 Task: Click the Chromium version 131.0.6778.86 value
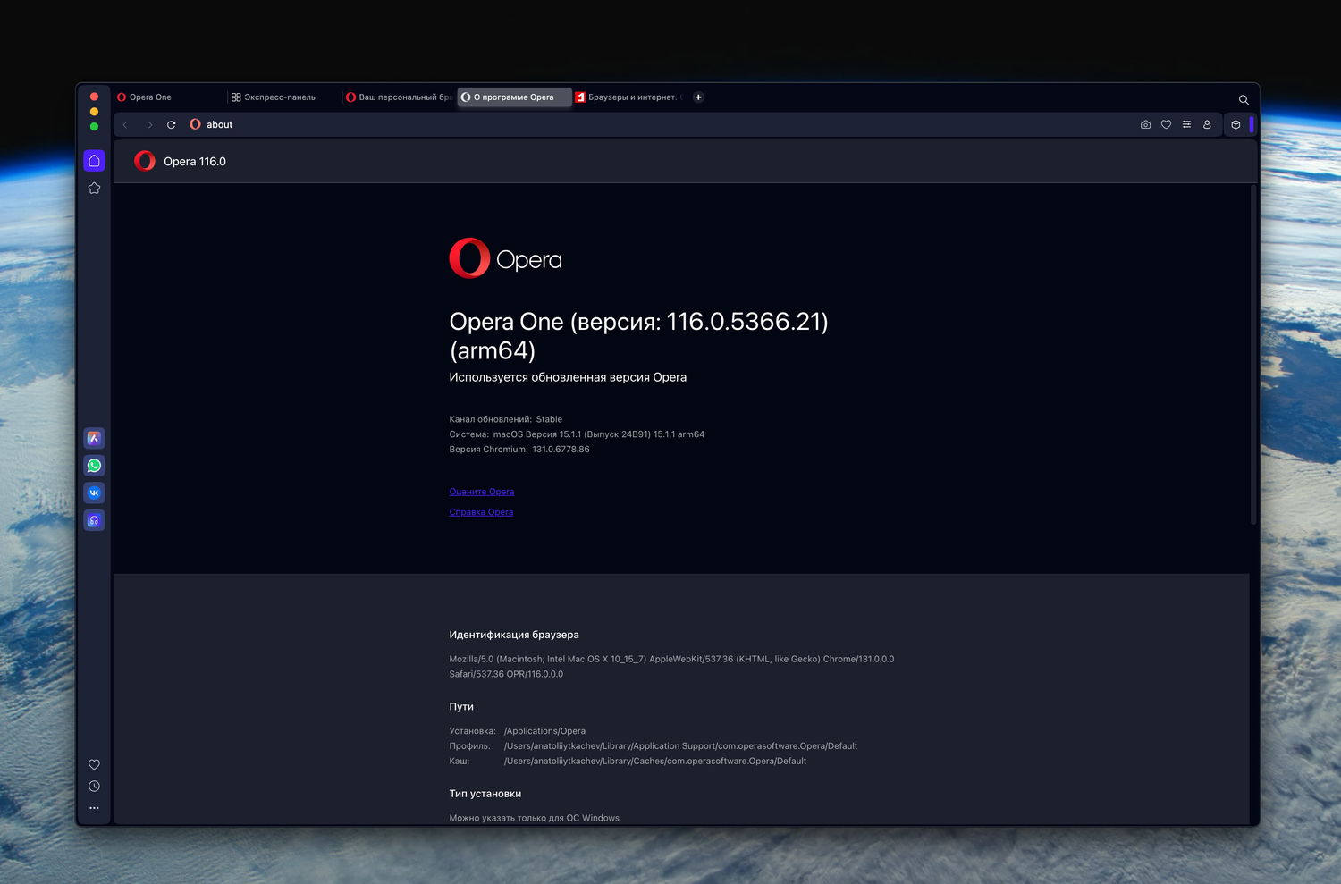(561, 450)
